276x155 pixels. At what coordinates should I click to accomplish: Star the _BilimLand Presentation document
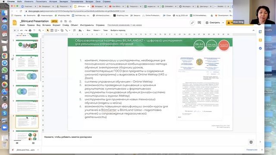pyautogui.click(x=61, y=21)
